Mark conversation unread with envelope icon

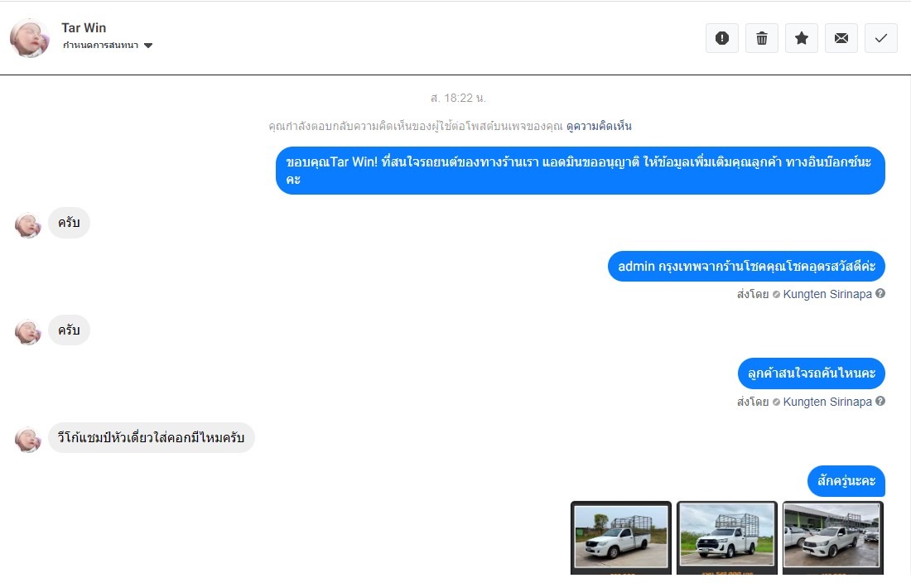[x=841, y=38]
